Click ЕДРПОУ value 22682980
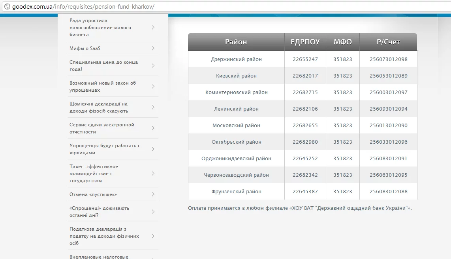 coord(305,142)
